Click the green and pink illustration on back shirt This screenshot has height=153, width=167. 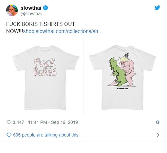click(x=122, y=69)
